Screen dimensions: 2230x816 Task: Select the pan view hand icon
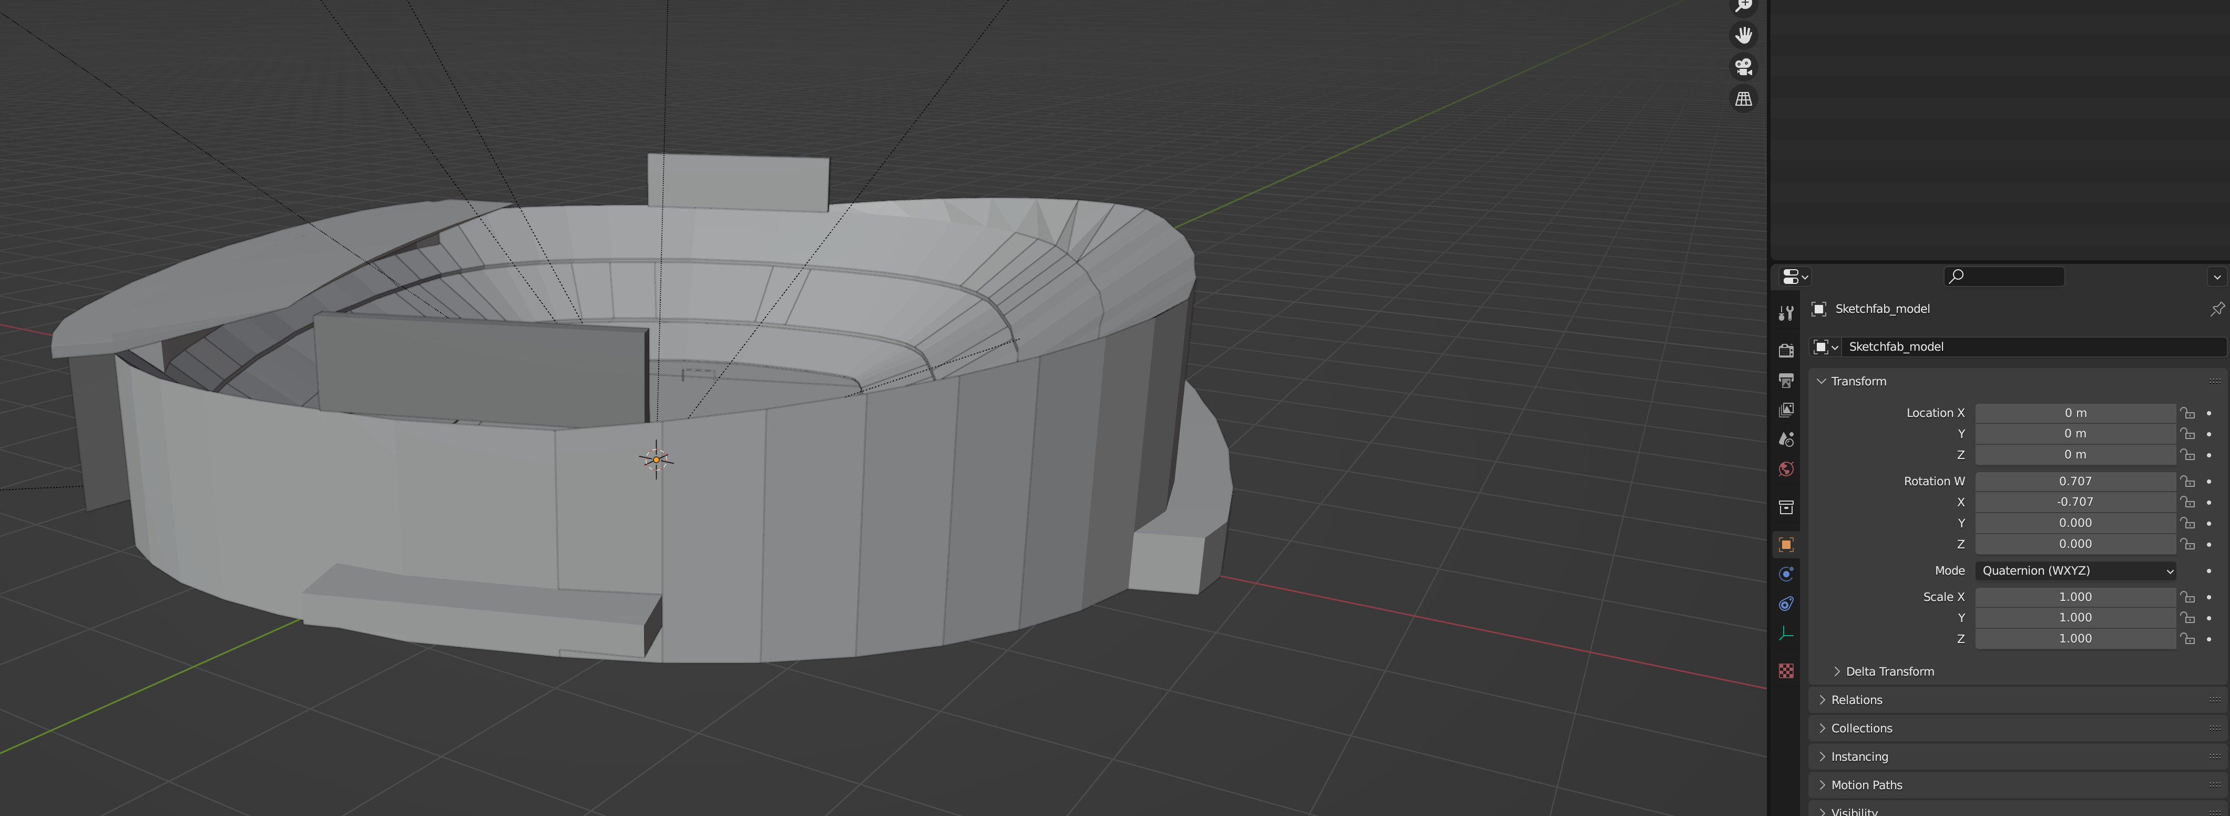1744,36
